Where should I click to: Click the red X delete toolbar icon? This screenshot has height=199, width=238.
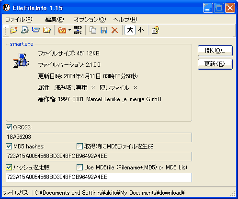[114, 30]
